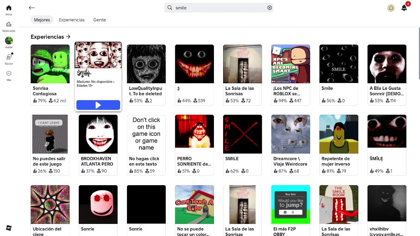Screen dimensions: 420x236
Task: Open the pink head Sonríe thumbnail
Action: 98,205
